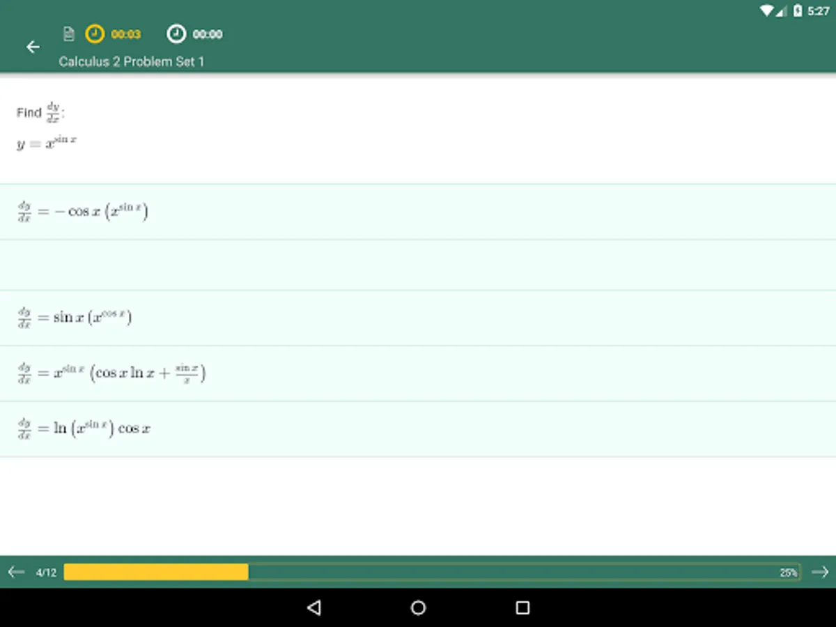Tap the Android back navigation button
Screen dimensions: 836x627
click(x=313, y=607)
